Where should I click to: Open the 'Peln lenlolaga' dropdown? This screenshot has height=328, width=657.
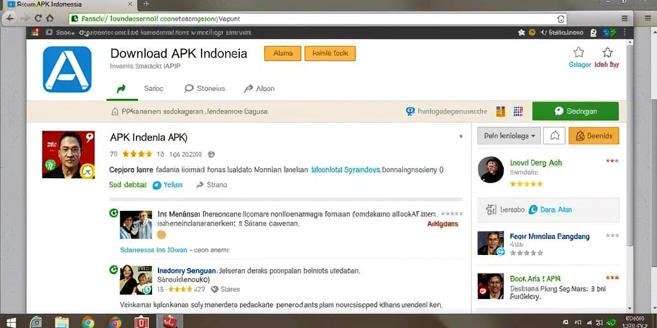(509, 136)
